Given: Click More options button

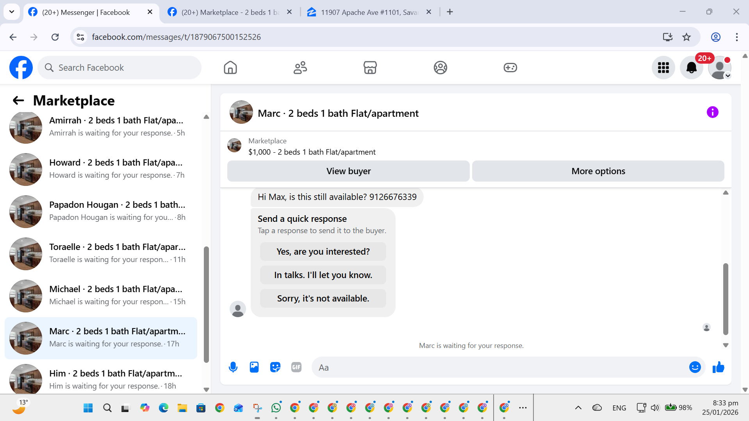Looking at the screenshot, I should pos(598,171).
